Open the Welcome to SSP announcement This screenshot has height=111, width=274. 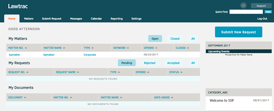pos(222,100)
